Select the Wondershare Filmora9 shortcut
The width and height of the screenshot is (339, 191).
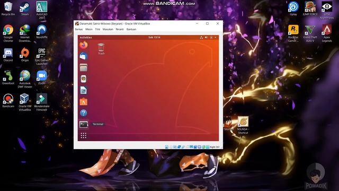click(41, 102)
